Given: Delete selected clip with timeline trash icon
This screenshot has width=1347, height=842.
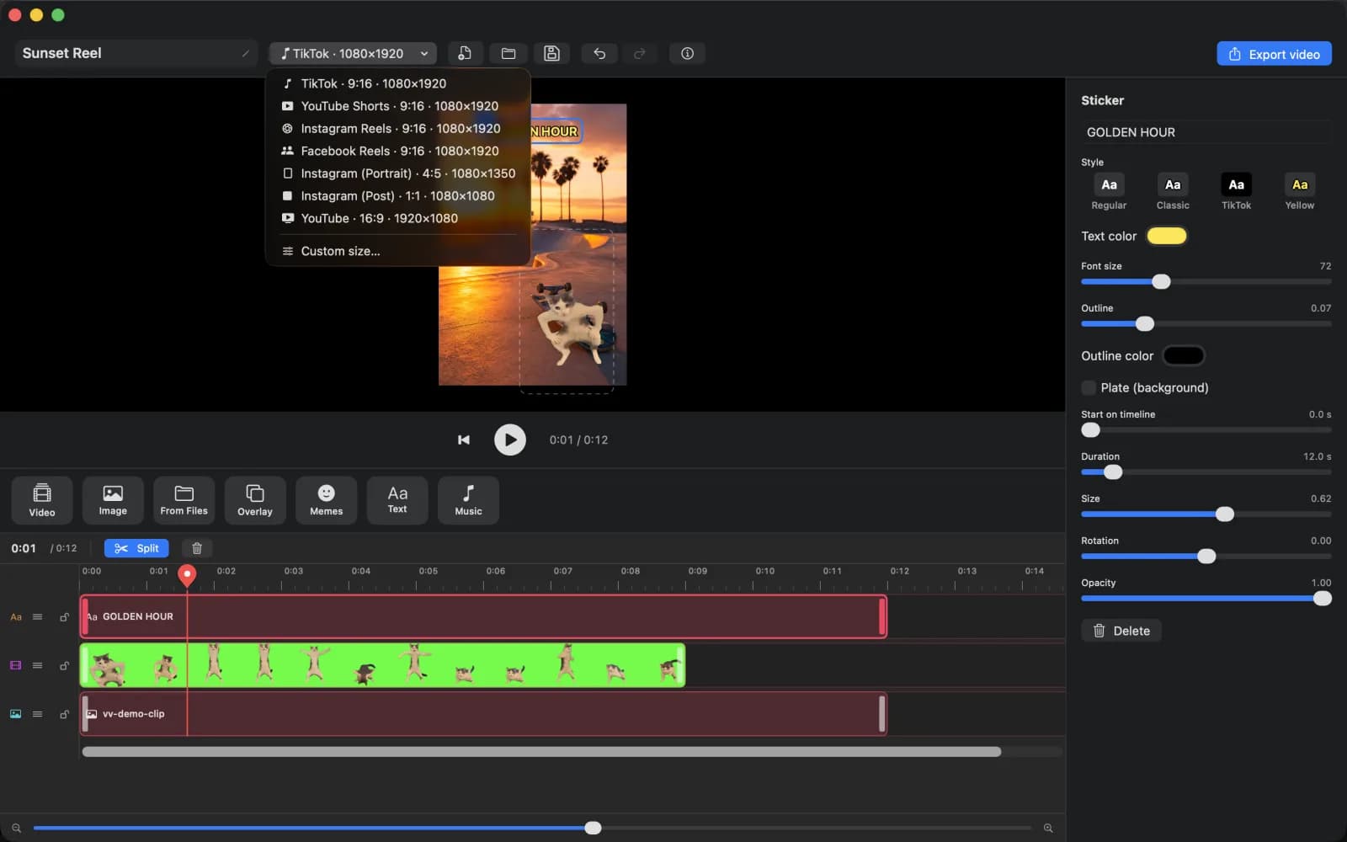Looking at the screenshot, I should [x=197, y=548].
